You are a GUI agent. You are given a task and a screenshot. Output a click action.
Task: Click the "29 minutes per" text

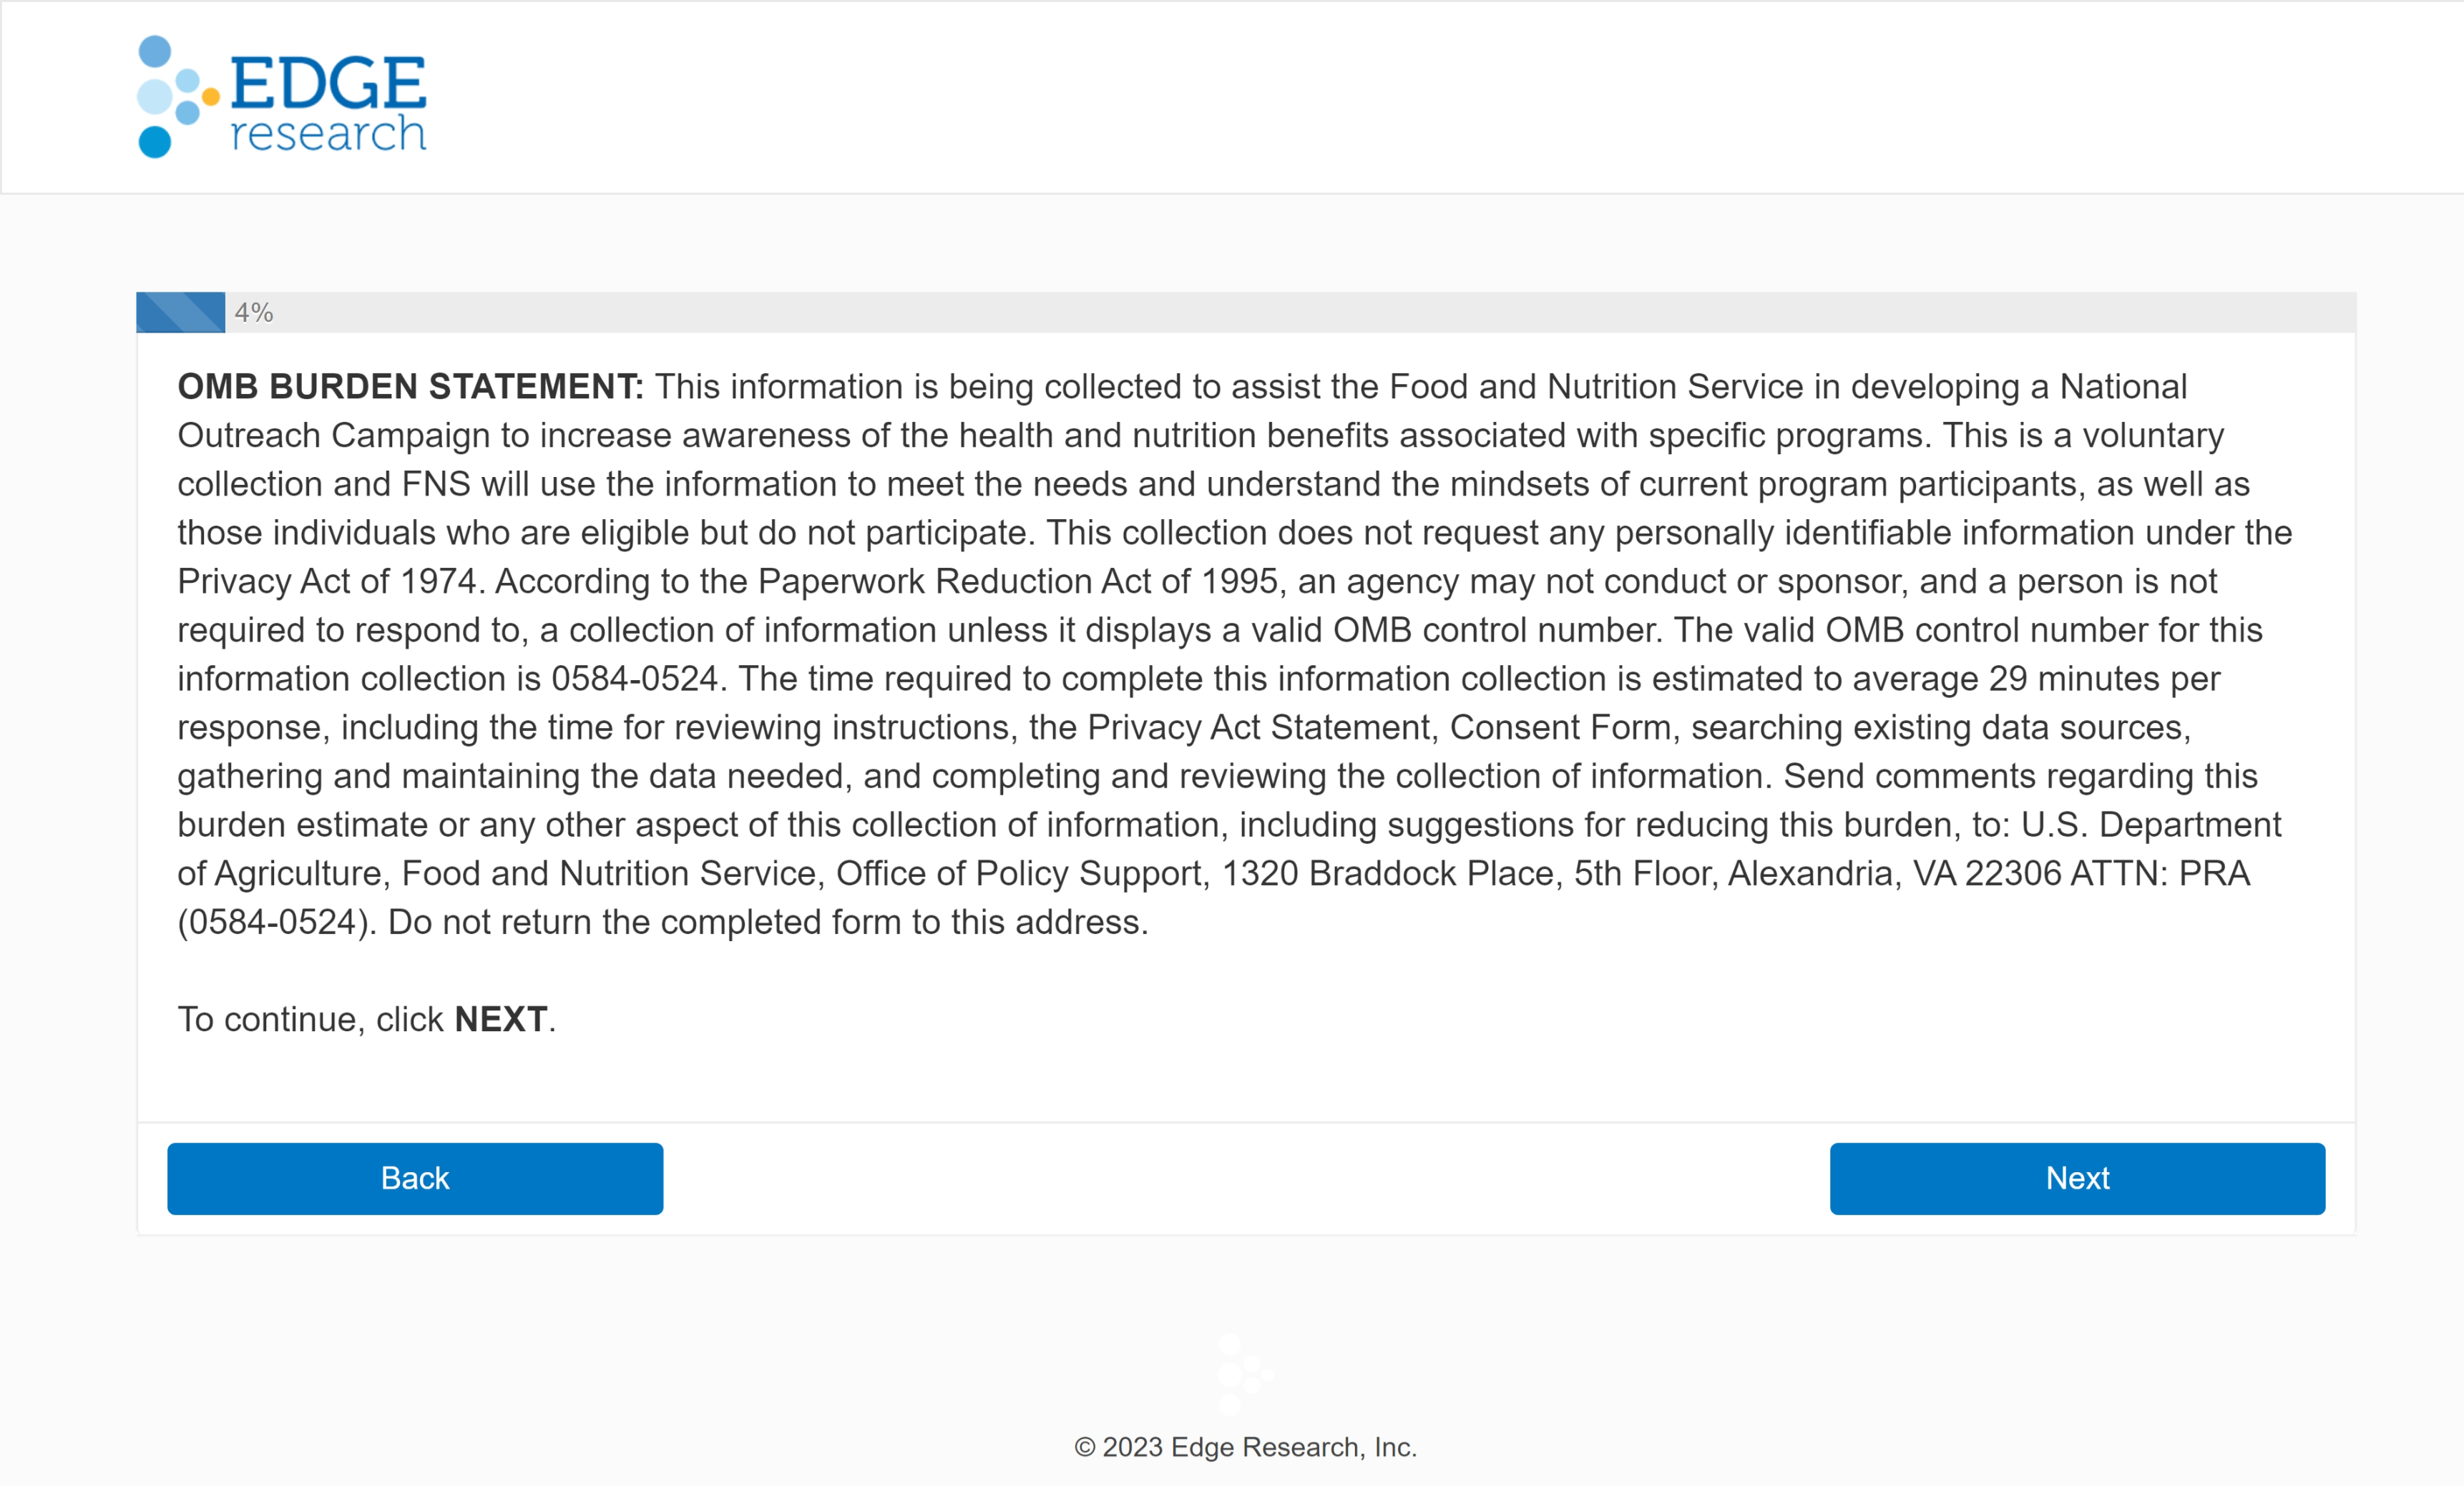pos(2104,679)
